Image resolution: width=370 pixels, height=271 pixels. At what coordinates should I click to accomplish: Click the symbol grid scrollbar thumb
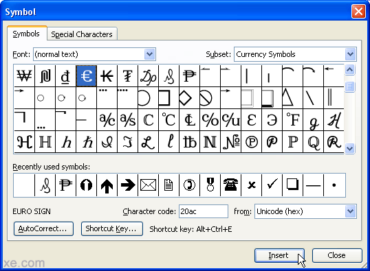(x=349, y=86)
